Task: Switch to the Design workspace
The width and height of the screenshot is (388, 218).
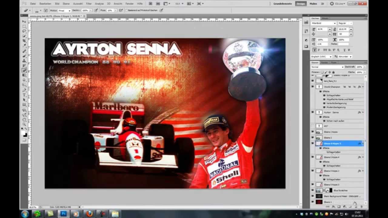Action: (x=301, y=4)
